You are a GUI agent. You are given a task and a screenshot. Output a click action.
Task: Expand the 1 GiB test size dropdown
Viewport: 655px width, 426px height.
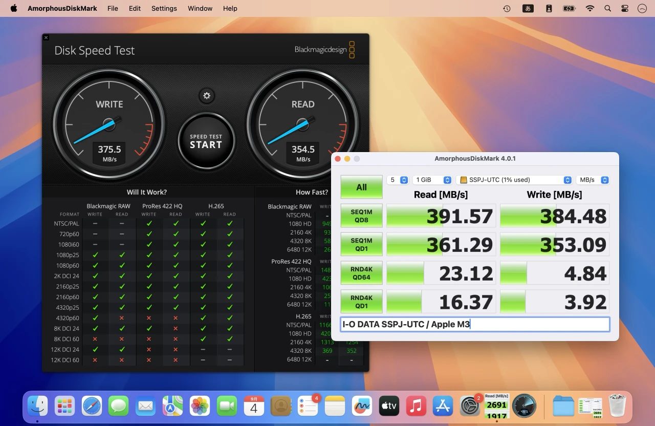(432, 180)
